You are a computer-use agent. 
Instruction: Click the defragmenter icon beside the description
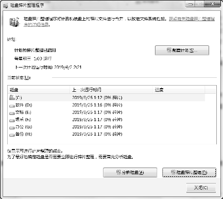click(x=14, y=22)
